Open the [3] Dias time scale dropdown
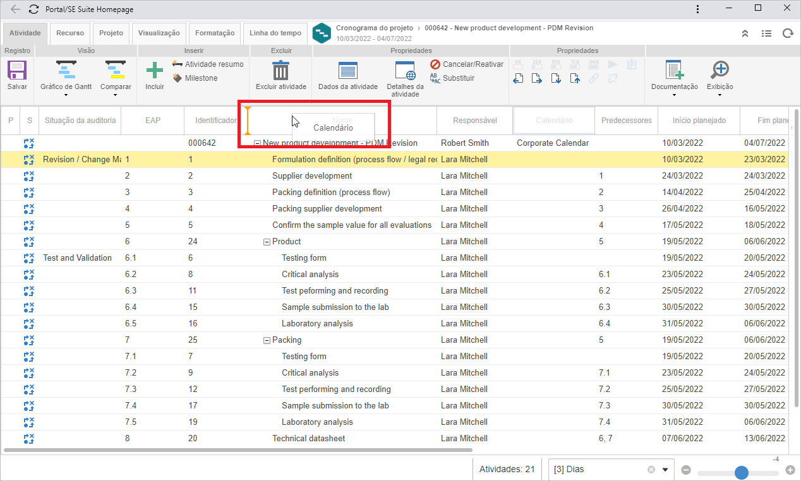Image resolution: width=801 pixels, height=481 pixels. (x=665, y=470)
